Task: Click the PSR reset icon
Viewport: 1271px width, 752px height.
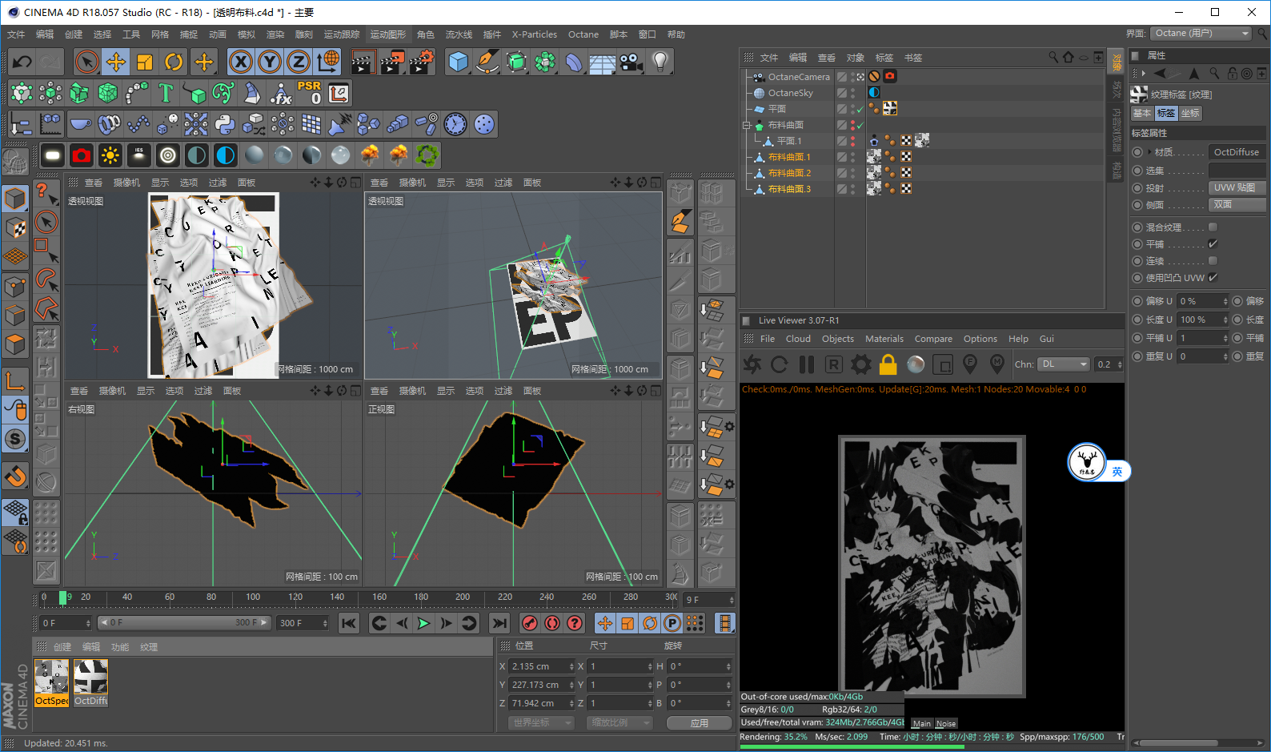Action: click(x=309, y=93)
